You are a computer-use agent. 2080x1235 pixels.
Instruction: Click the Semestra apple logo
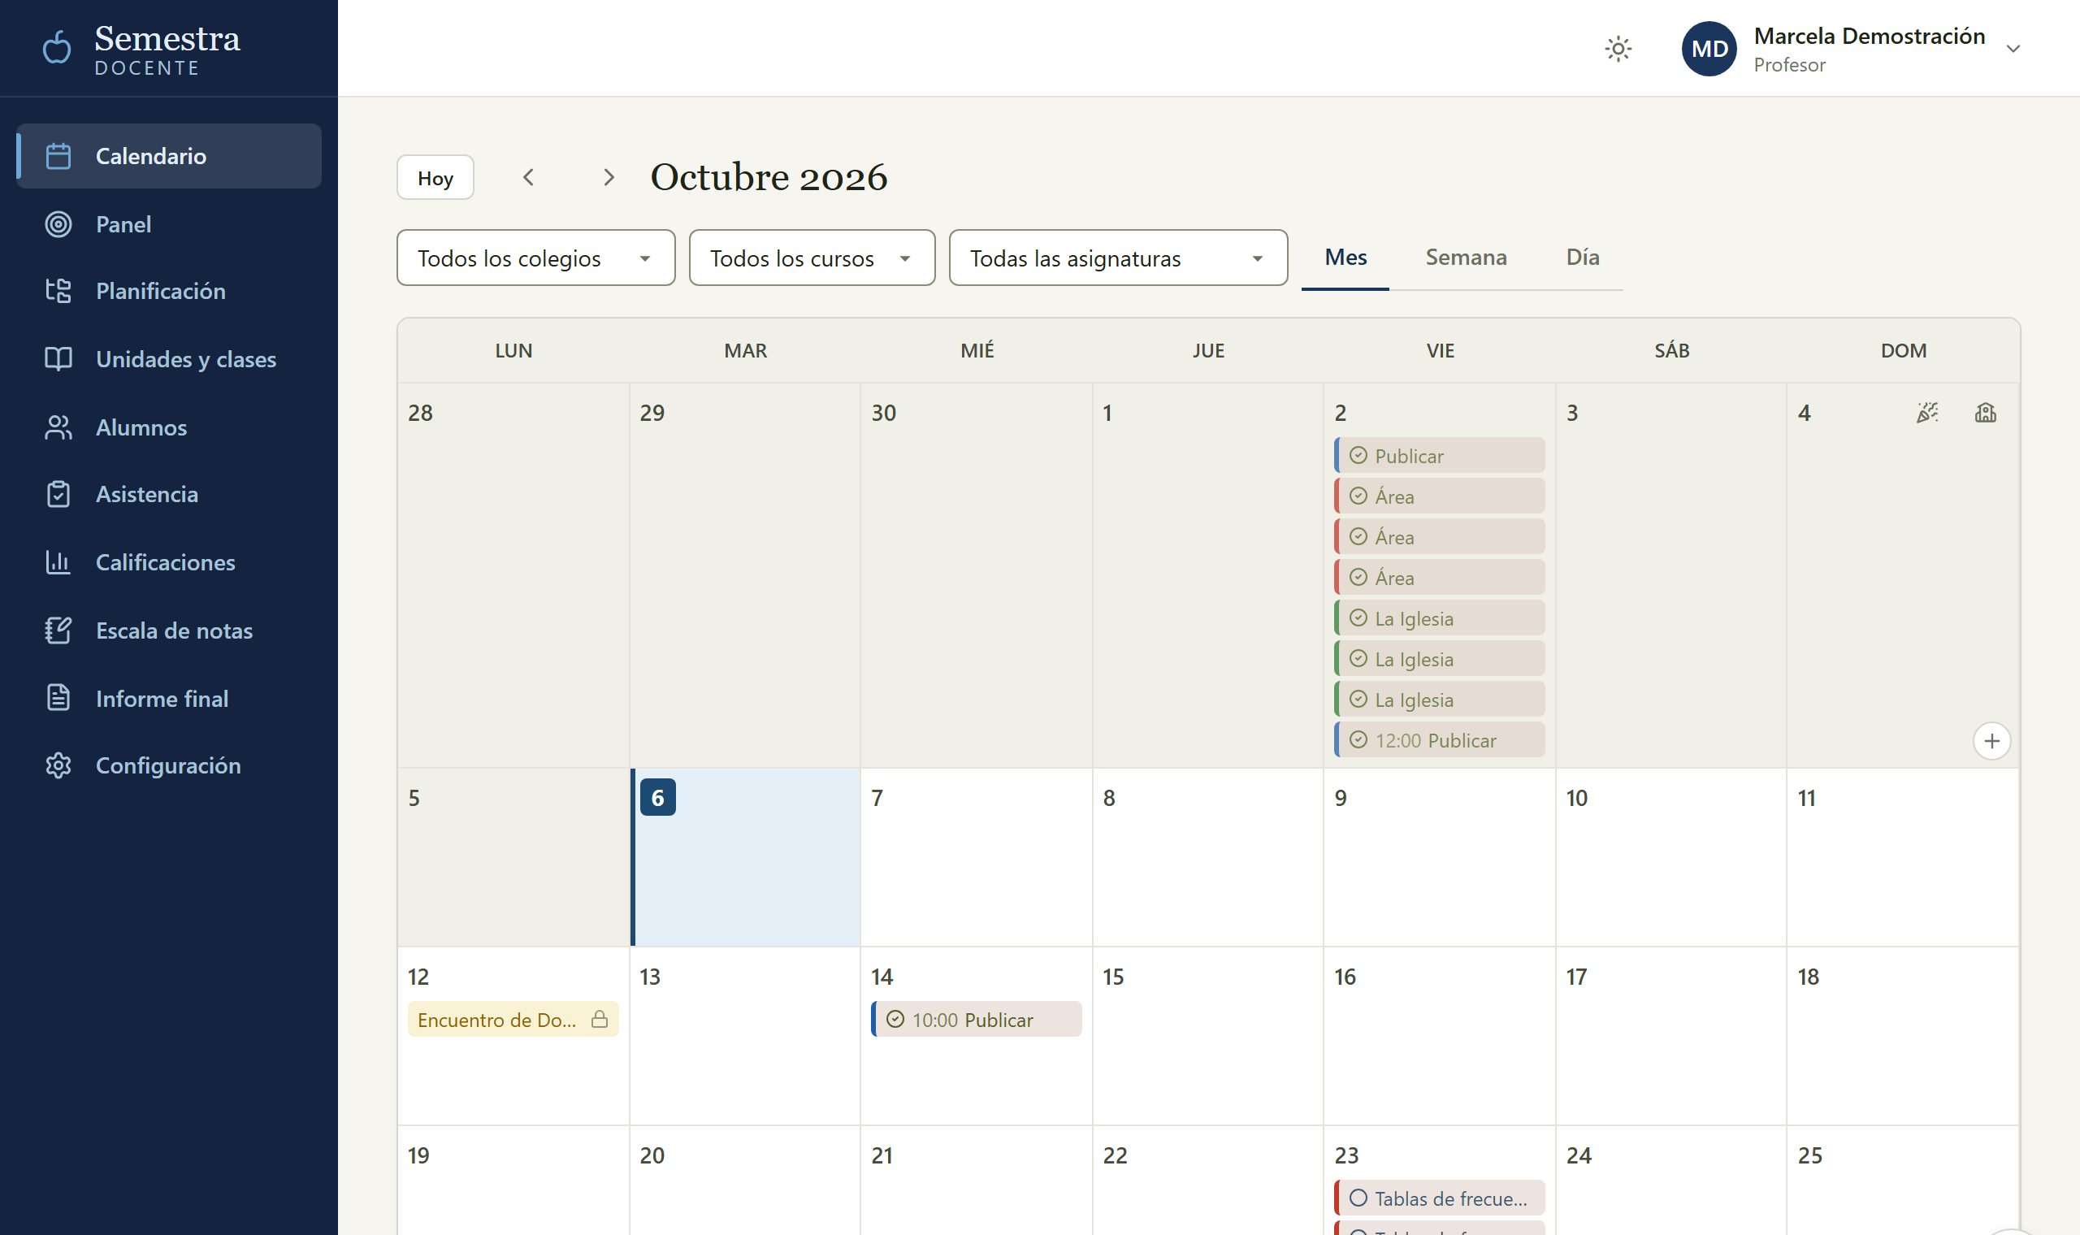click(x=57, y=47)
